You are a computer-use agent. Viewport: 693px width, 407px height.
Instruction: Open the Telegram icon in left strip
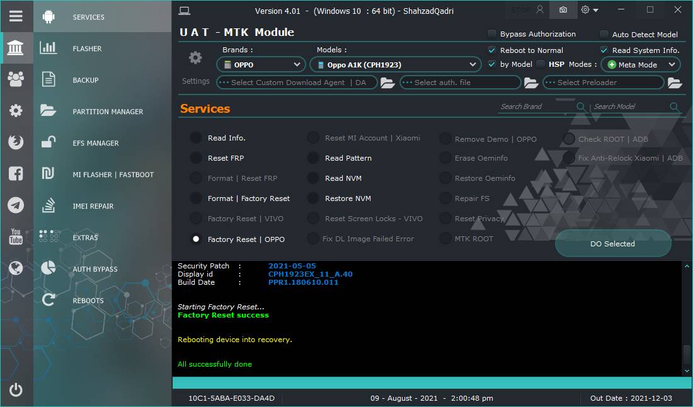pos(16,205)
